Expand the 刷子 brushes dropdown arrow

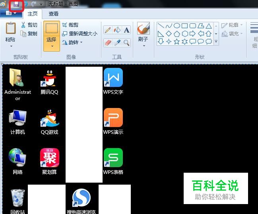[x=144, y=46]
